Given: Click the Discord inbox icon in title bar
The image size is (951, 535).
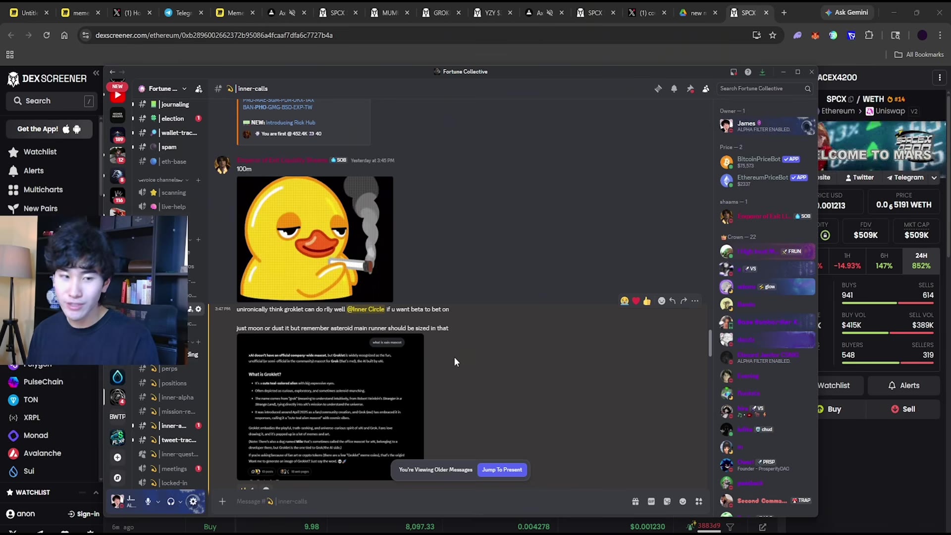Looking at the screenshot, I should coord(734,72).
